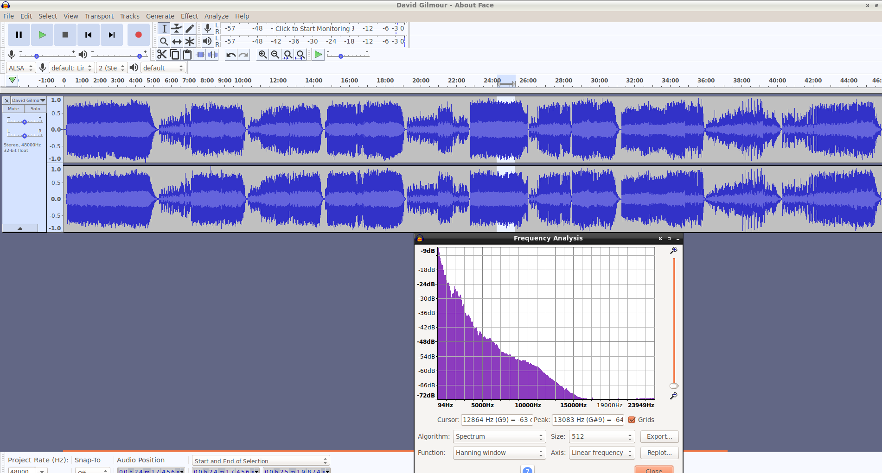Open the Function Hanning window dropdown
The width and height of the screenshot is (882, 473).
click(499, 453)
